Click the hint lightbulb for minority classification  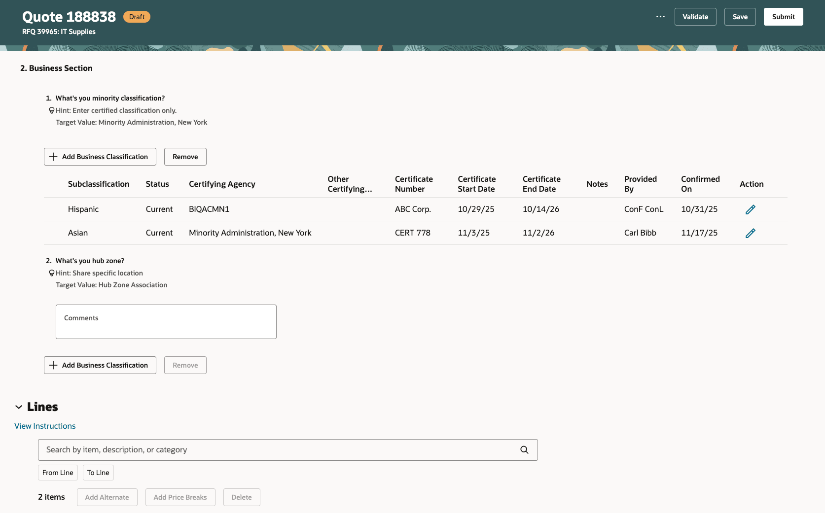point(51,110)
